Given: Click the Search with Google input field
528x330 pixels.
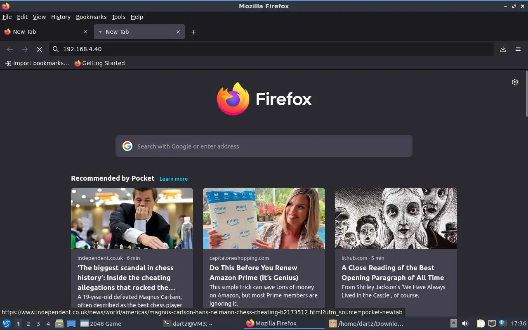Looking at the screenshot, I should (x=264, y=146).
